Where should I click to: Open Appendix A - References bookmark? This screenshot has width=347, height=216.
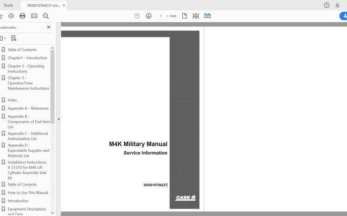coord(28,108)
